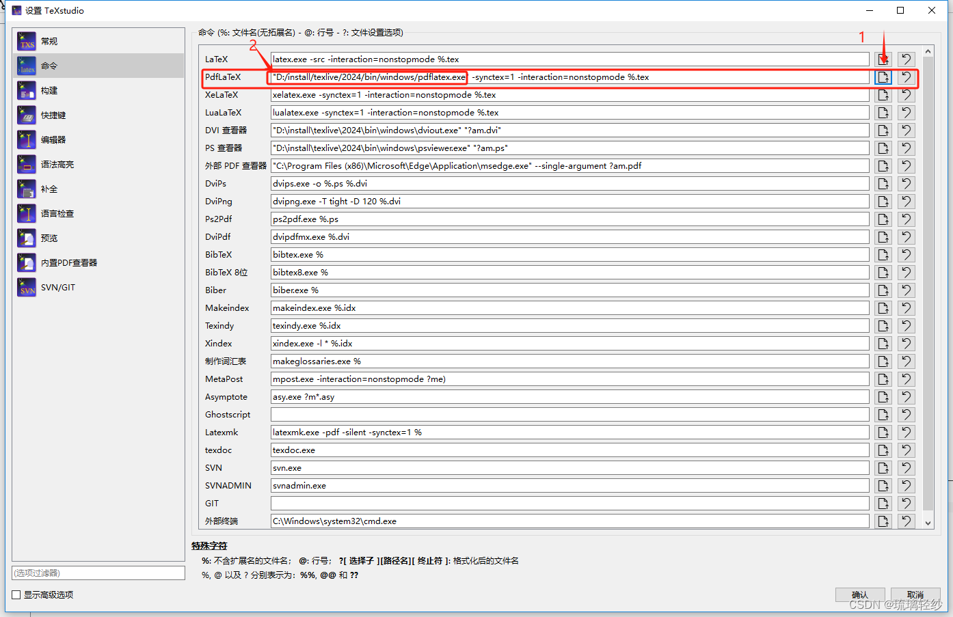
Task: Reset the DviPs command to default
Action: tap(907, 184)
